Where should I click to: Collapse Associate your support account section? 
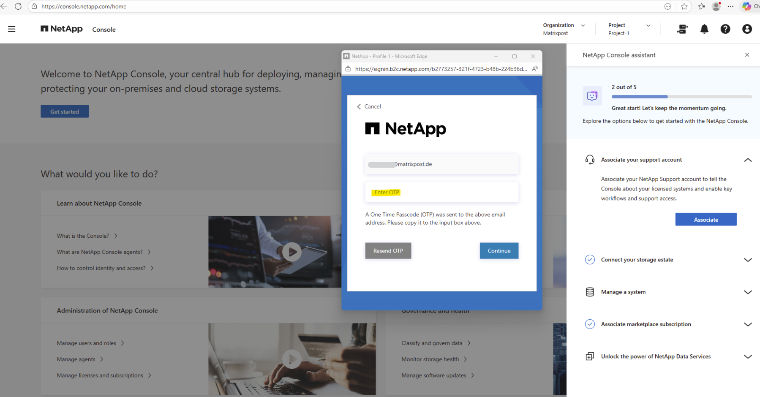[x=748, y=160]
